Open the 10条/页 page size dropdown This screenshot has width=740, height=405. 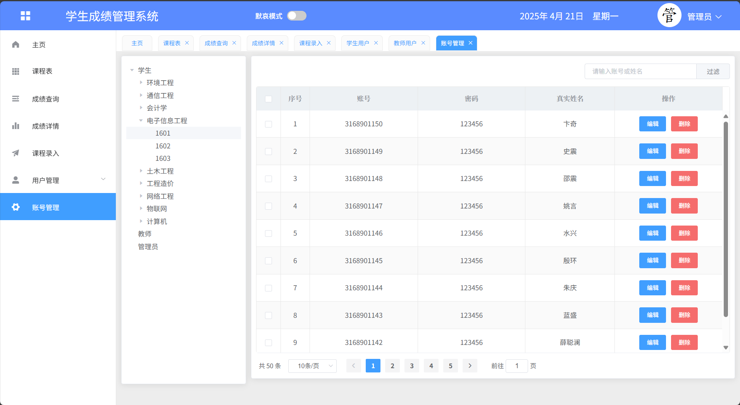point(312,366)
